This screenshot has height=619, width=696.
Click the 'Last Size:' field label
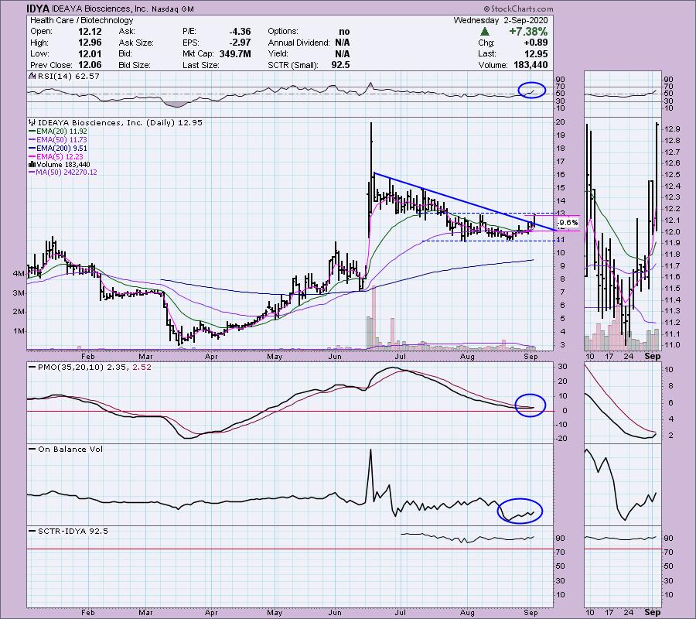[200, 65]
